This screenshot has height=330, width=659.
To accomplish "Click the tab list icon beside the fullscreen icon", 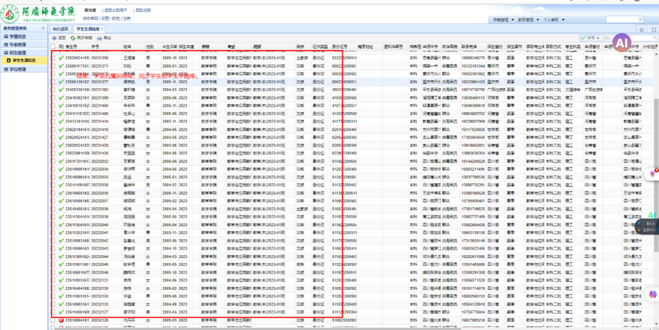I will pyautogui.click(x=642, y=30).
